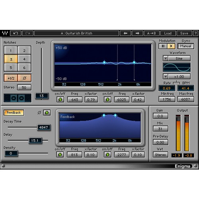
Task: Select the left notch filter marker in graph
Action: (104, 62)
